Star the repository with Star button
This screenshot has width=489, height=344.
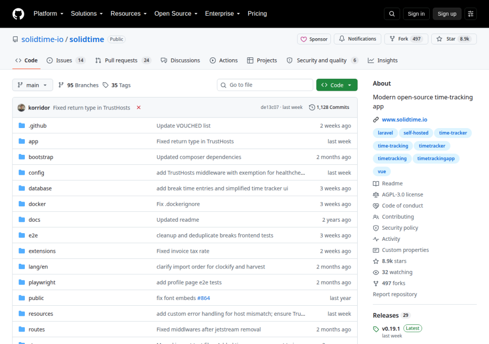[x=454, y=39]
